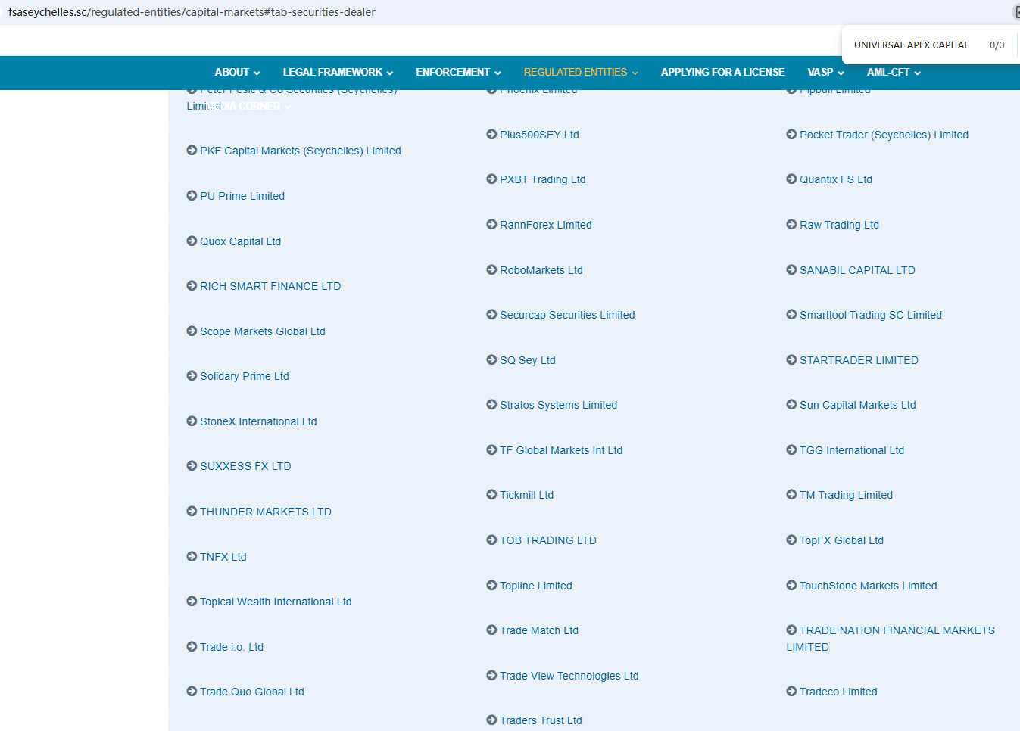Open TOB TRADING LTD entity link
Viewport: 1020px width, 731px height.
pyautogui.click(x=548, y=540)
